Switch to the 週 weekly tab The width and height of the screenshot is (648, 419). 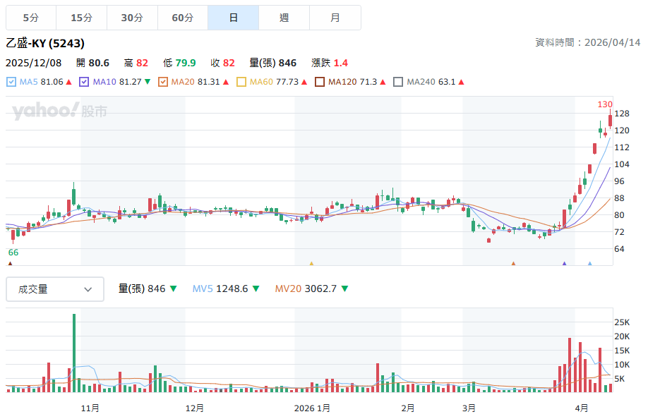pos(284,18)
